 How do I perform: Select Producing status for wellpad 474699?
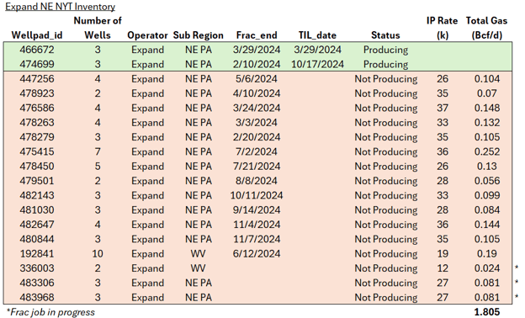(385, 64)
